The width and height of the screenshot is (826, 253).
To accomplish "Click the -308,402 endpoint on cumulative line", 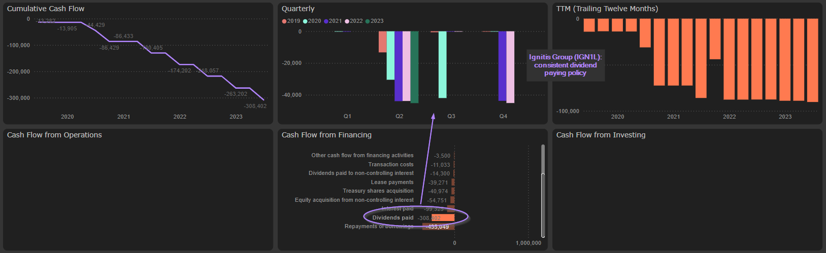I will [x=263, y=99].
